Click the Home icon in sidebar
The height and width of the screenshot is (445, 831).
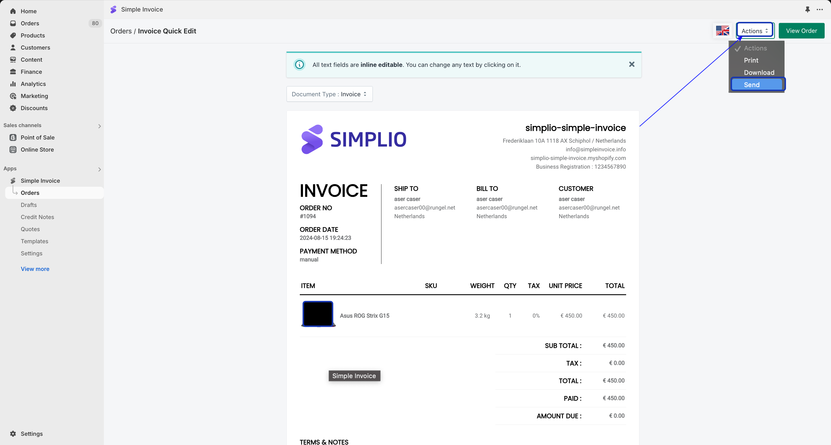click(x=13, y=11)
